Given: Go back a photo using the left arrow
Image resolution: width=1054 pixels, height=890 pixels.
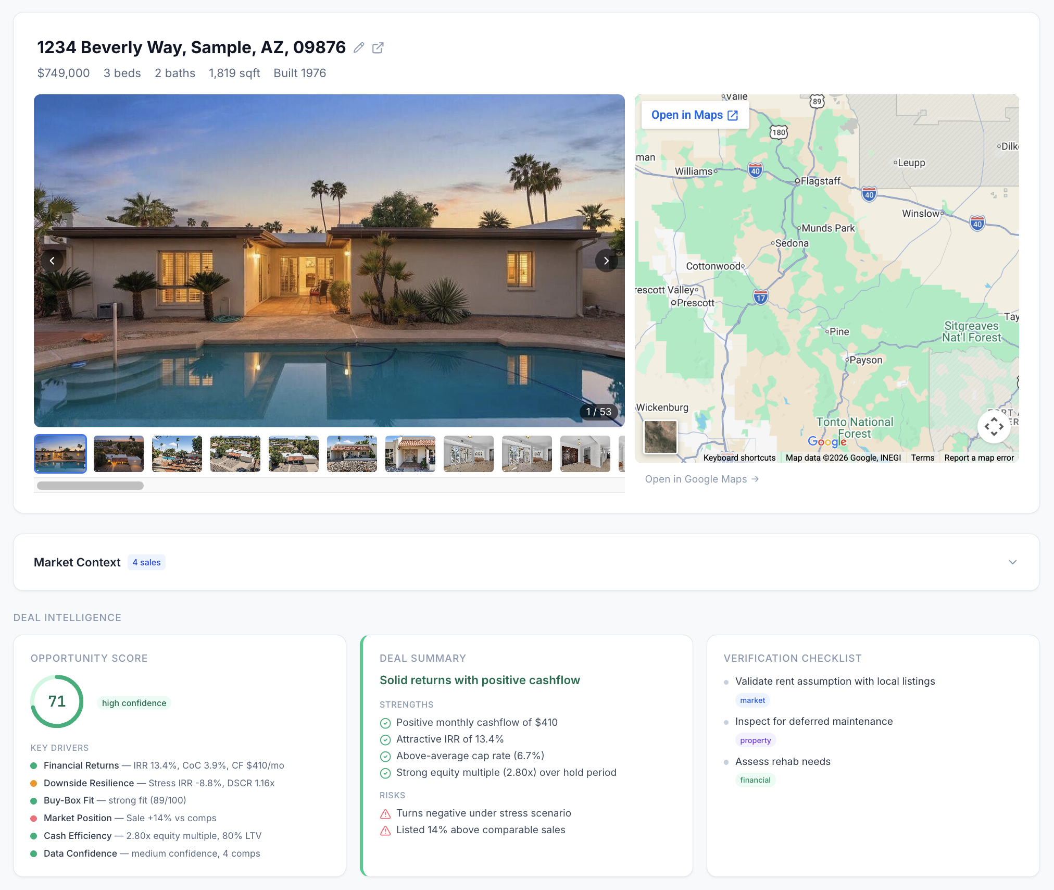Looking at the screenshot, I should 53,261.
